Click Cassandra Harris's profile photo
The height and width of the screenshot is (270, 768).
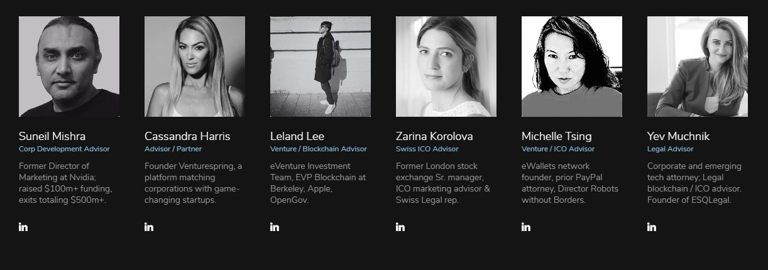pos(195,67)
